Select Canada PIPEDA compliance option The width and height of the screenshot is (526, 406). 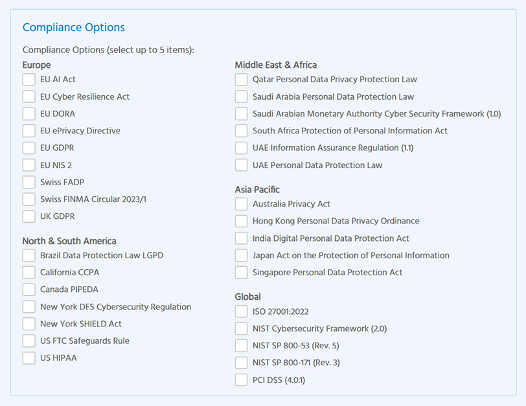29,289
